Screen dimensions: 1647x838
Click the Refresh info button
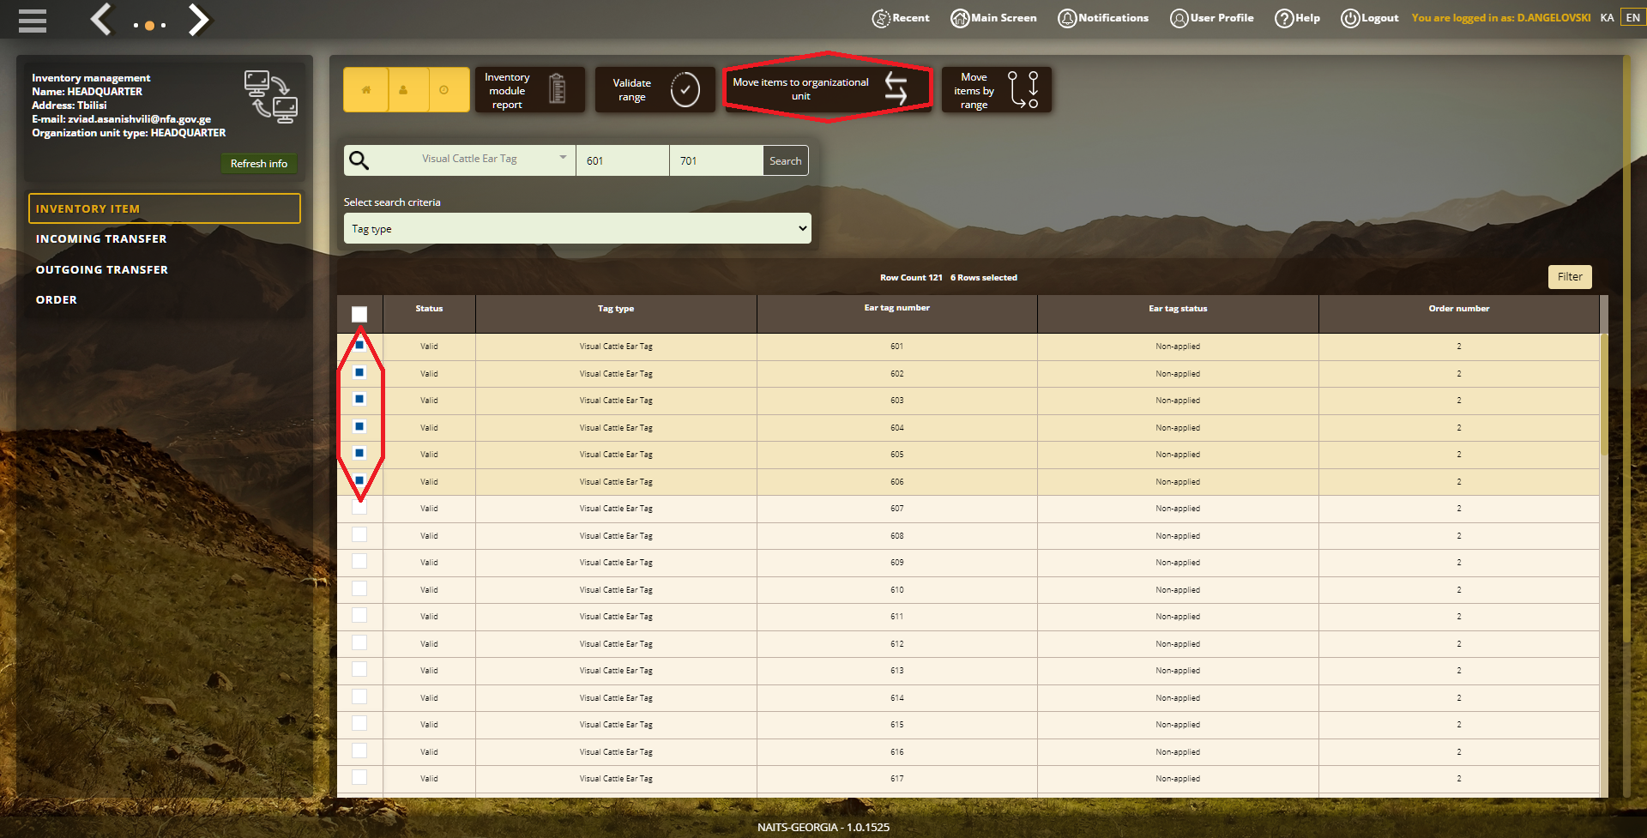259,163
